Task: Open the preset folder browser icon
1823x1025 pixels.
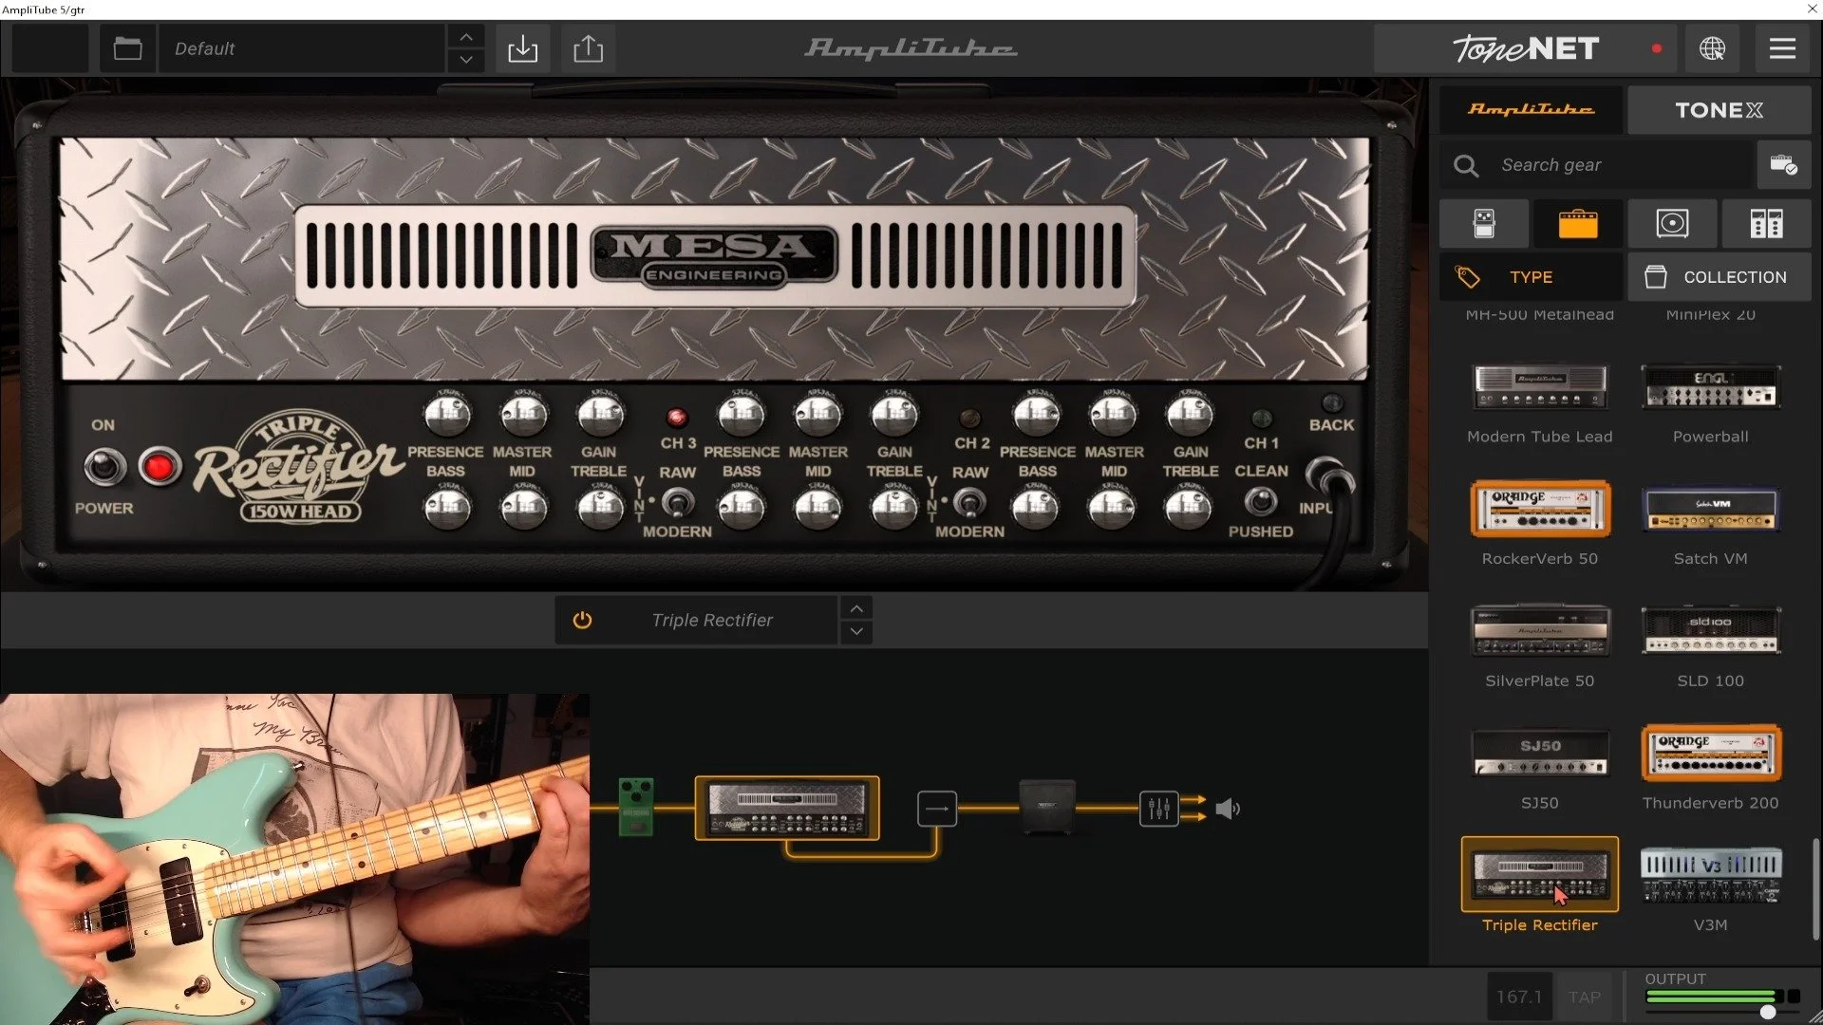Action: click(127, 48)
